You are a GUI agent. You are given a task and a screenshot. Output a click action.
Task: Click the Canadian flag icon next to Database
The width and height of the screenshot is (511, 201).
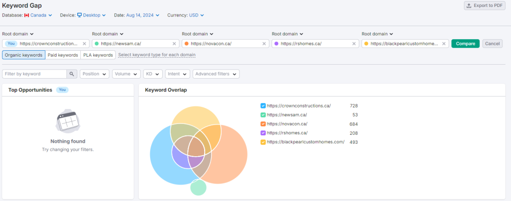[x=27, y=15]
